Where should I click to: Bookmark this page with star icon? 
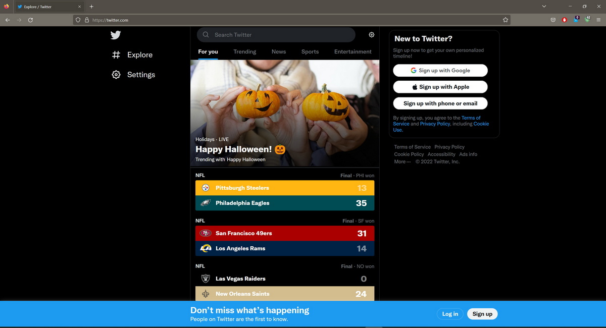[x=506, y=20]
